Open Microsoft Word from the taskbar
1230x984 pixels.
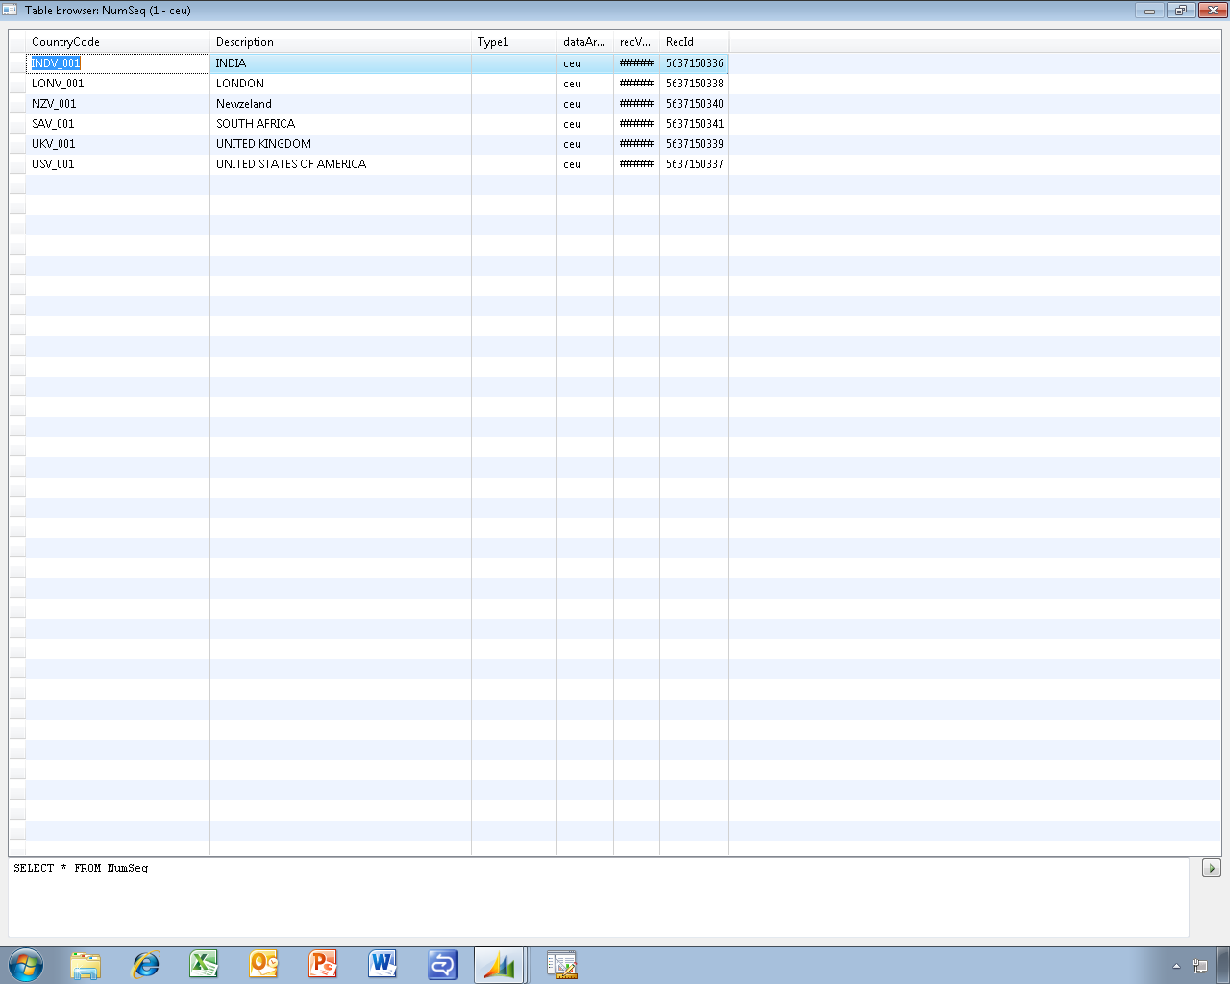(382, 964)
